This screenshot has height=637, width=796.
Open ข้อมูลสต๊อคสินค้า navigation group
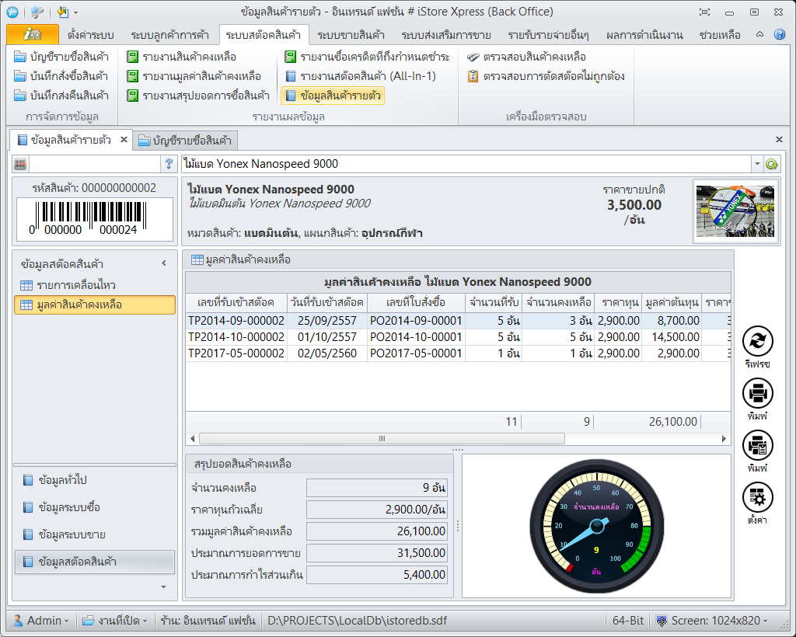tap(95, 562)
